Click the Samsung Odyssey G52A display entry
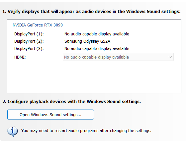This screenshot has height=141, width=186. [87, 41]
